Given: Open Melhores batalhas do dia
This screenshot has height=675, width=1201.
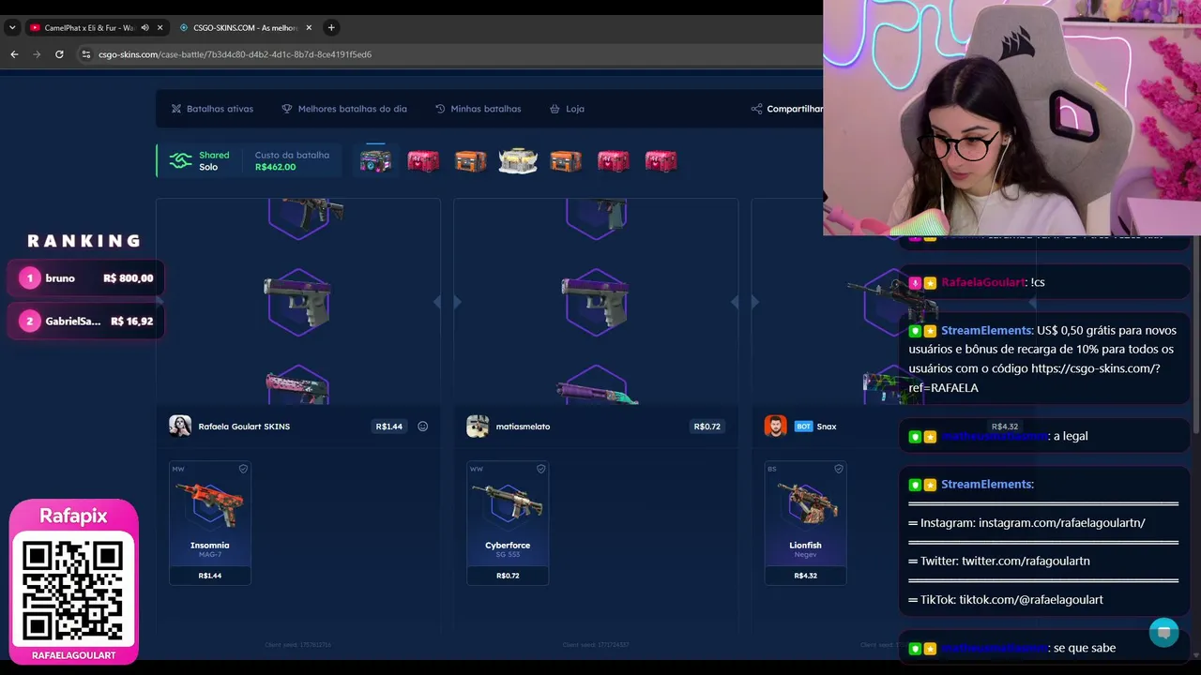Looking at the screenshot, I should (344, 109).
